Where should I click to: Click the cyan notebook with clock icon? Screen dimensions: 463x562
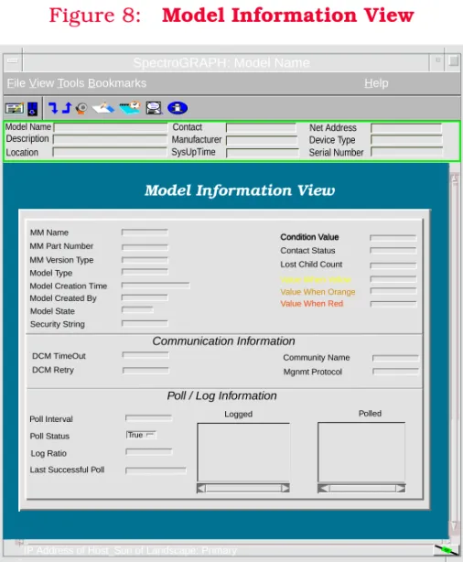click(x=130, y=107)
